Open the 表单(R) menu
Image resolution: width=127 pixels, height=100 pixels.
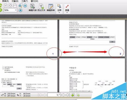pos(5,1)
